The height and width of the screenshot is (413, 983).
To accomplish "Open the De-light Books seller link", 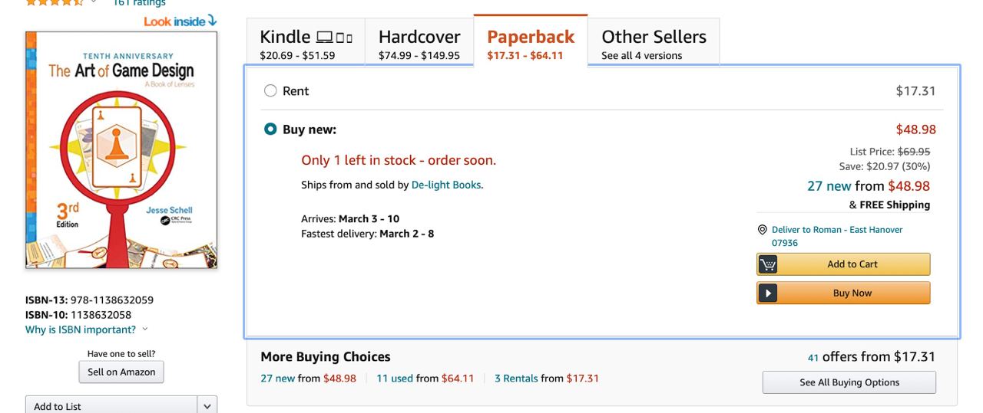I will click(x=446, y=185).
